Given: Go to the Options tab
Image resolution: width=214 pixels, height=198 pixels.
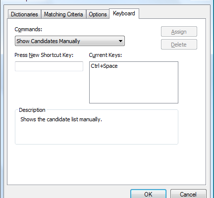Looking at the screenshot, I should pos(98,14).
